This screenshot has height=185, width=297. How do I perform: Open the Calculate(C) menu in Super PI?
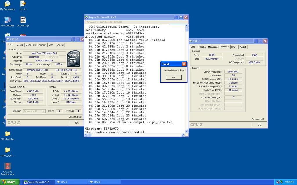coord(91,22)
